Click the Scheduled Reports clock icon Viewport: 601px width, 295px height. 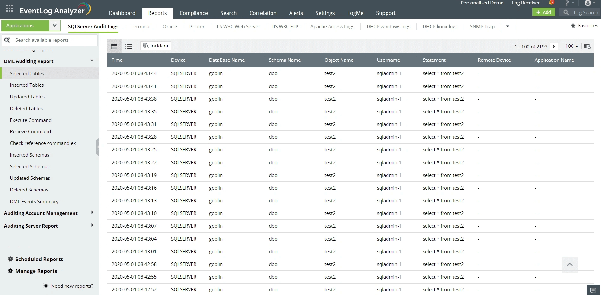tap(10, 259)
